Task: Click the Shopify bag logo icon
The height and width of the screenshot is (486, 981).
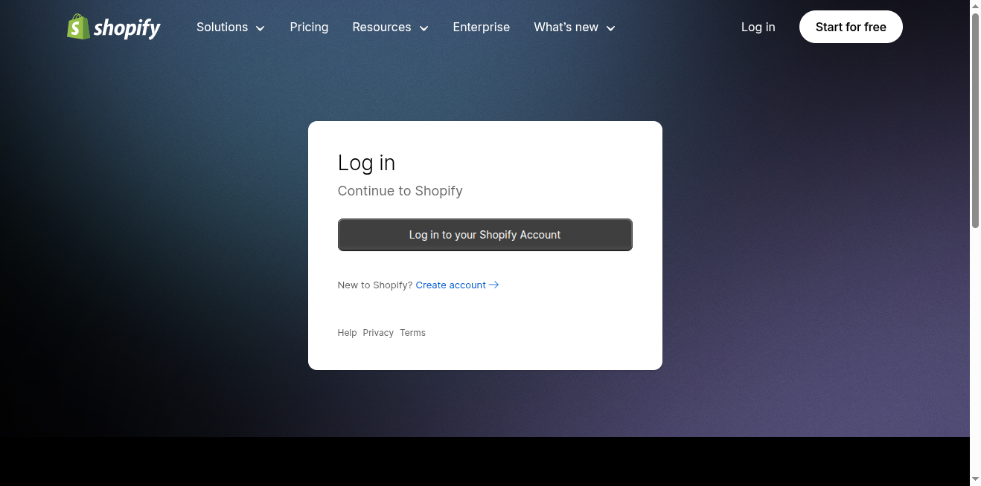Action: (78, 27)
